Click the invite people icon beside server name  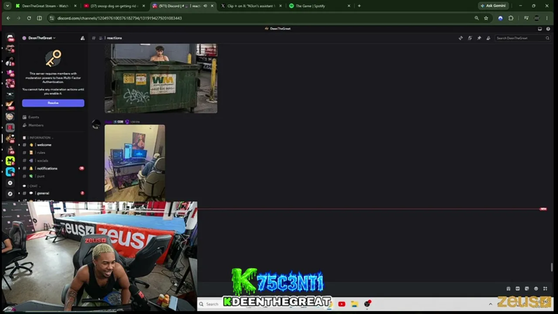pos(82,38)
